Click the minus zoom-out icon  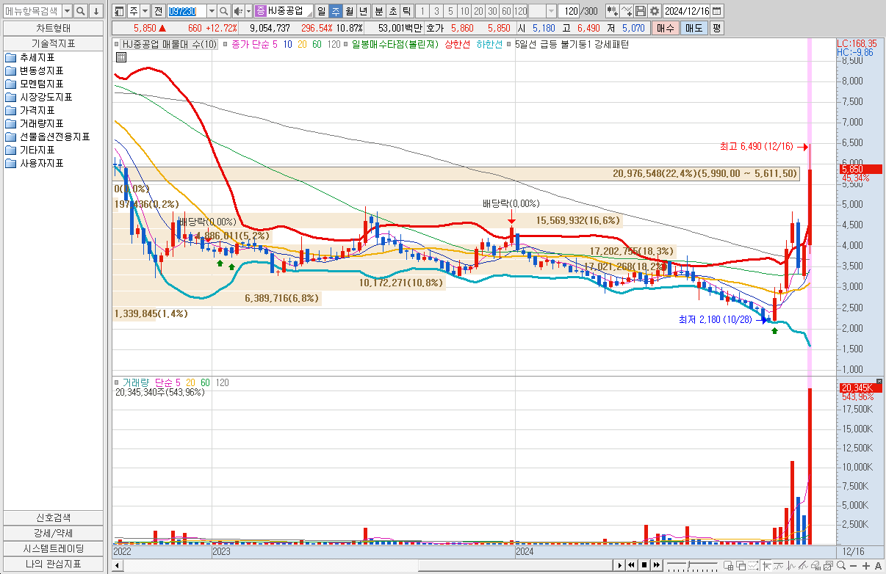(853, 566)
